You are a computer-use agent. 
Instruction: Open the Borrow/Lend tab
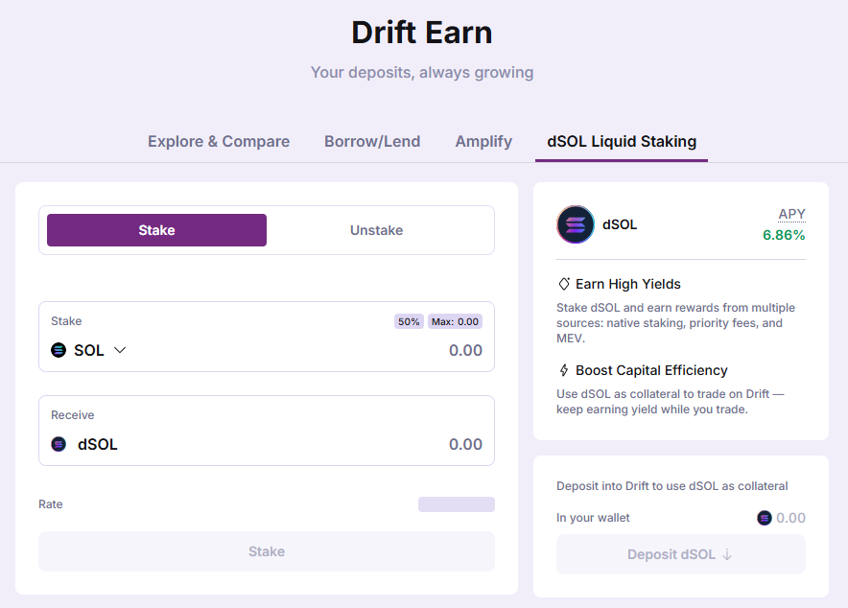(372, 141)
